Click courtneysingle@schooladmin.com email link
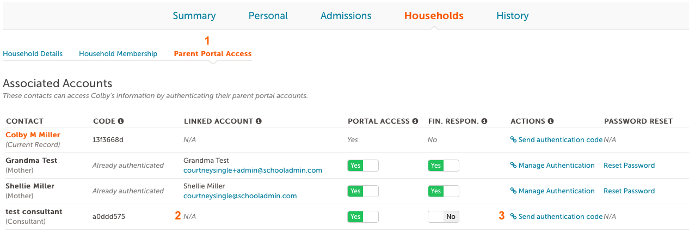 pyautogui.click(x=240, y=196)
